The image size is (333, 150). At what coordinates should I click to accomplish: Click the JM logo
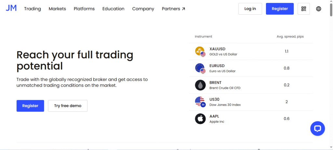click(11, 8)
